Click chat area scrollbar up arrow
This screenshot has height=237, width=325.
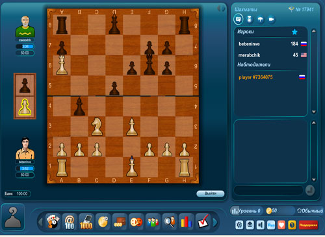click(x=314, y=123)
